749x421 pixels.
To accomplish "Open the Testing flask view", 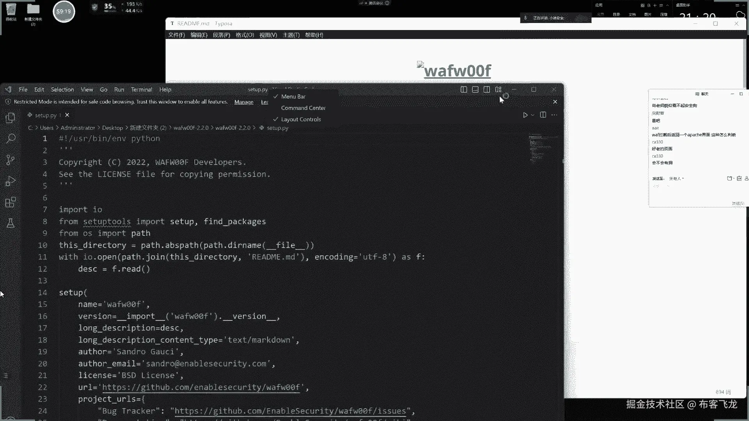I will (11, 223).
